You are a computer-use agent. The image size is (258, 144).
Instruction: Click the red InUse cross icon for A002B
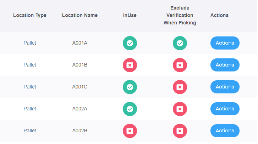[x=130, y=131]
